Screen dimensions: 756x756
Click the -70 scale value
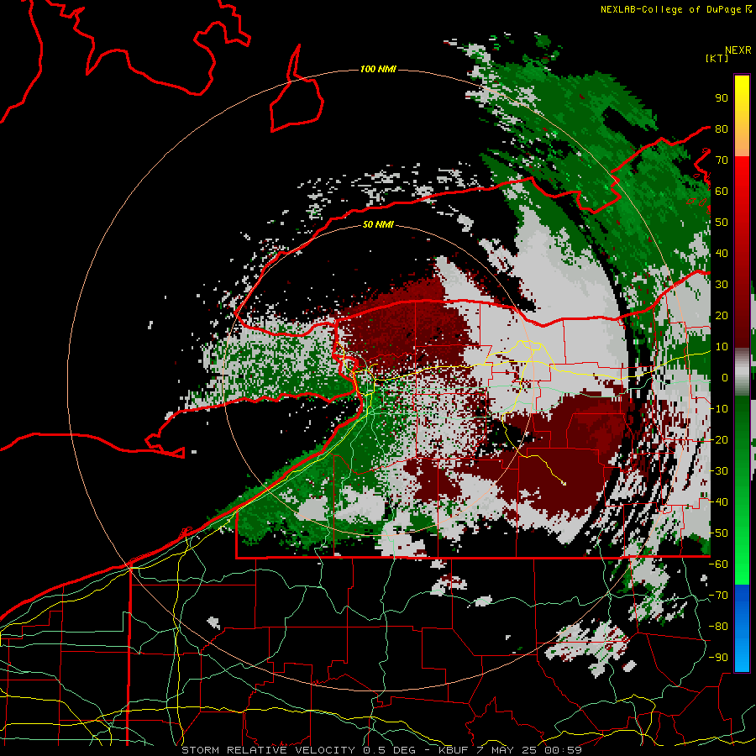point(718,596)
